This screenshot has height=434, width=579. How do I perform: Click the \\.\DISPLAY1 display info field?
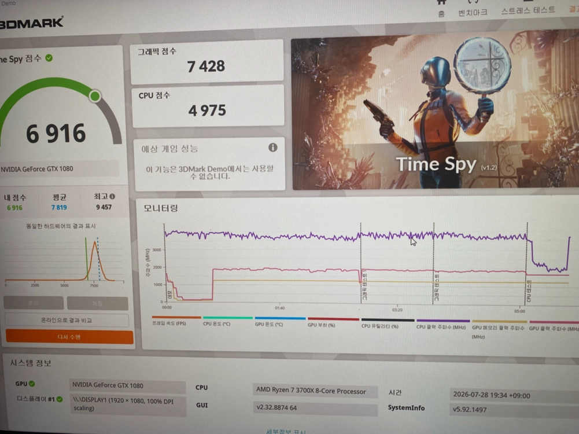click(128, 404)
